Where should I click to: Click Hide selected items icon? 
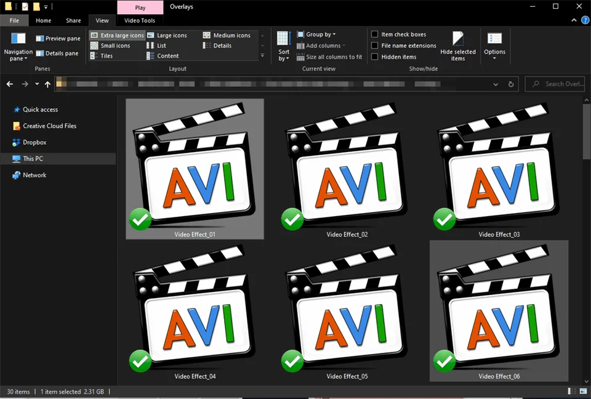(458, 45)
